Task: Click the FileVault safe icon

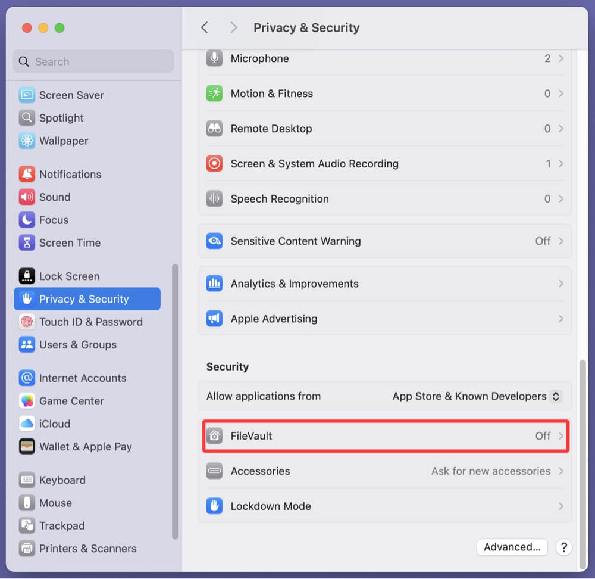Action: coord(214,436)
